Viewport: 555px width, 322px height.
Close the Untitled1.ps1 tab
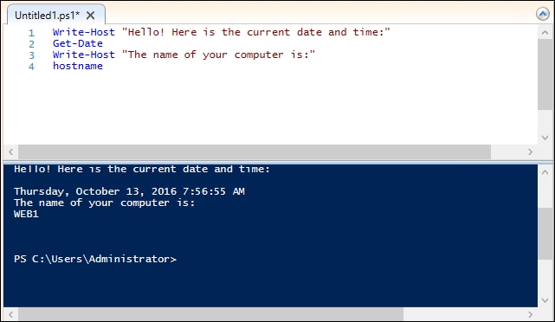click(91, 16)
